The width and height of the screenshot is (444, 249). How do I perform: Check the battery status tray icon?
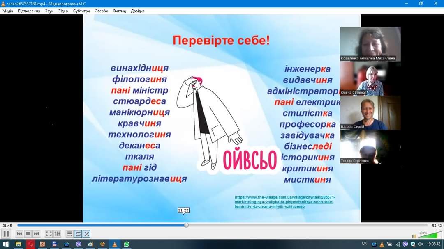(x=390, y=244)
